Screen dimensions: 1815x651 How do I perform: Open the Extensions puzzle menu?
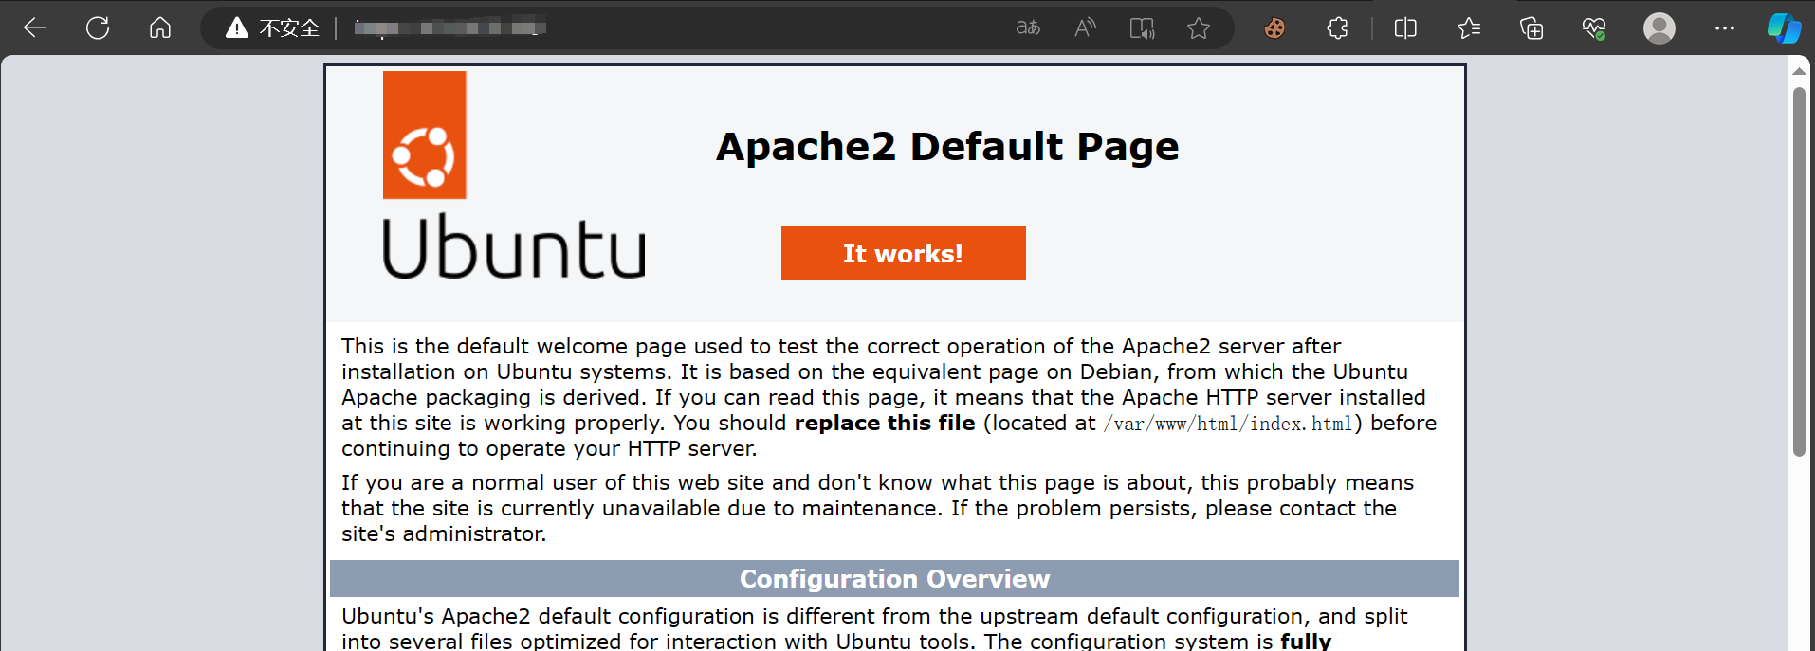(x=1337, y=28)
